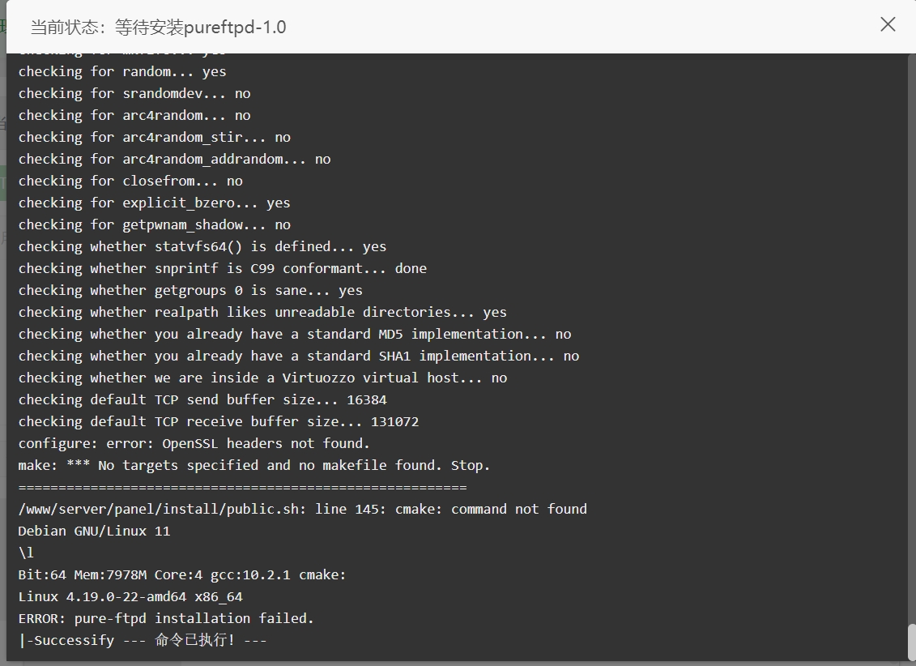Click the 'cmake: command not found' line

[x=303, y=510]
